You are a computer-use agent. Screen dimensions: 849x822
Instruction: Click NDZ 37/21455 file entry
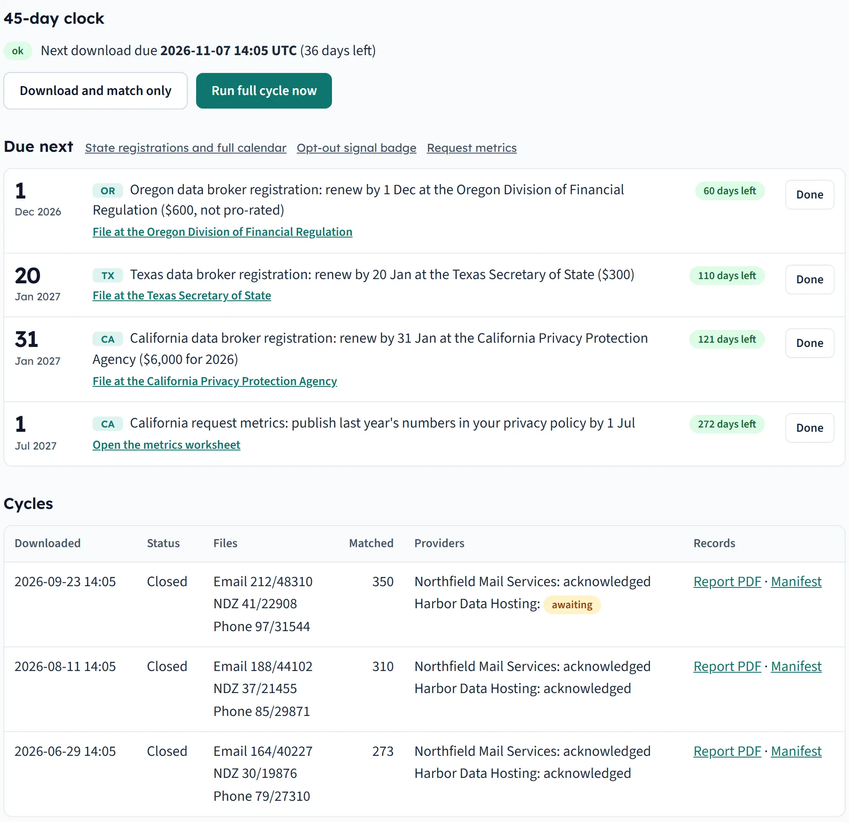(x=255, y=688)
